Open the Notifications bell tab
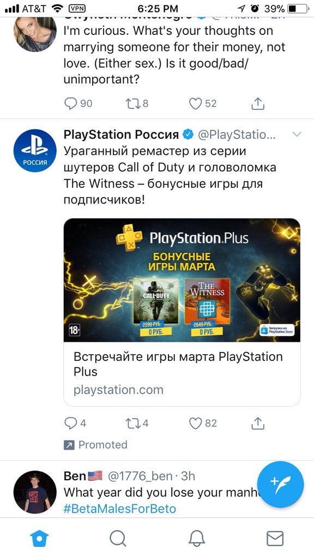Image resolution: width=314 pixels, height=559 pixels. tap(196, 538)
